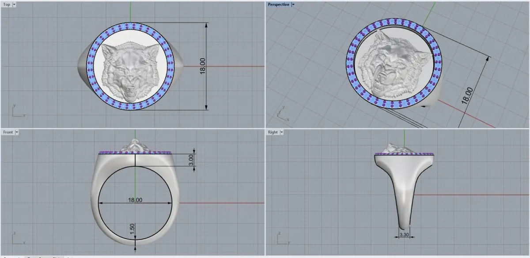Click the XZ axis icon in Front viewport
The width and height of the screenshot is (530, 258).
[18, 238]
